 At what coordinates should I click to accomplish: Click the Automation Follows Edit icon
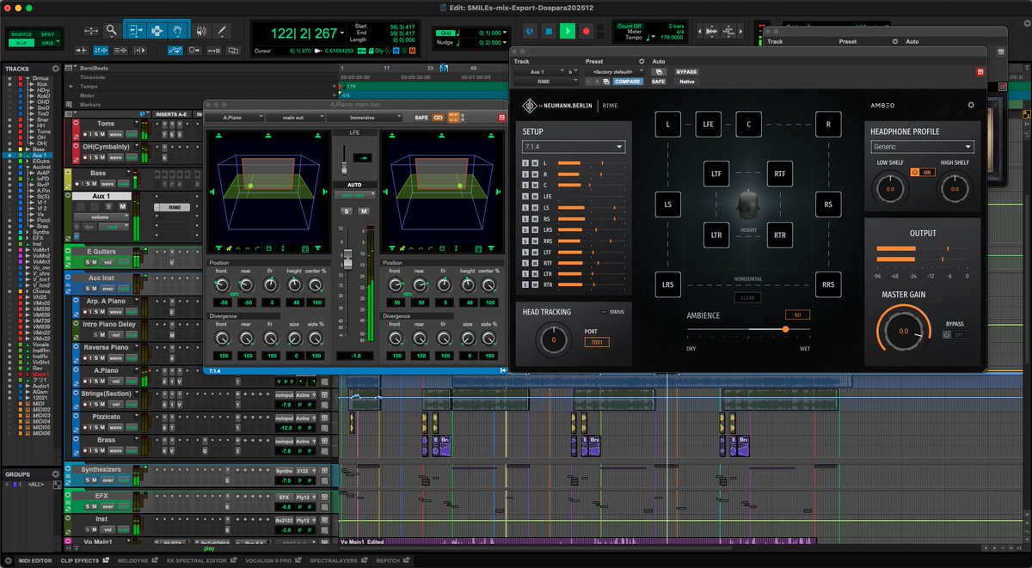pos(175,50)
